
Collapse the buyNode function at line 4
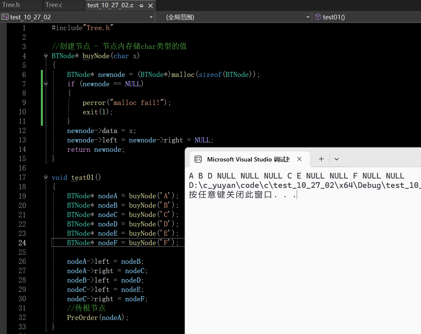tap(46, 56)
